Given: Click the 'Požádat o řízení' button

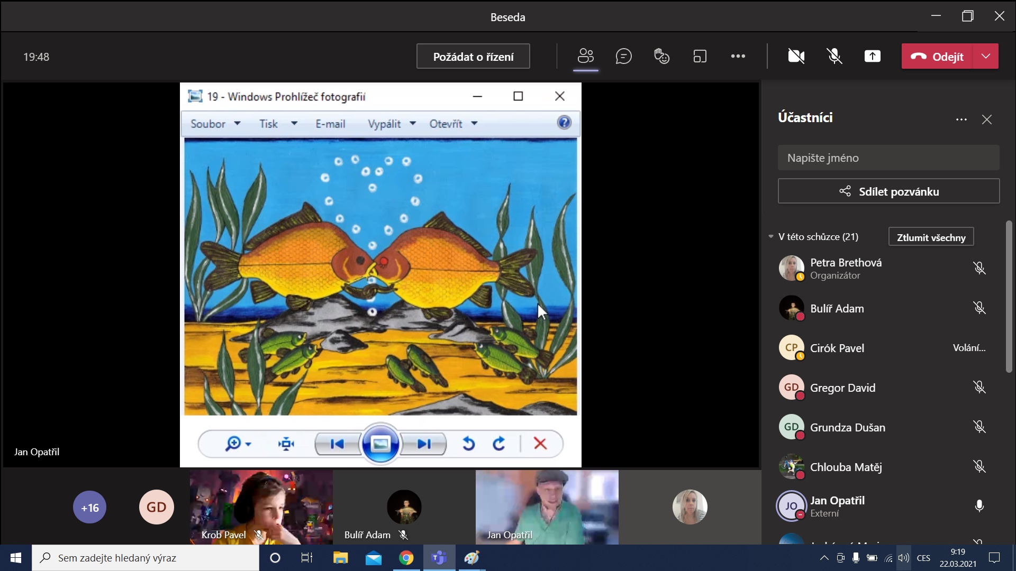Looking at the screenshot, I should tap(473, 57).
